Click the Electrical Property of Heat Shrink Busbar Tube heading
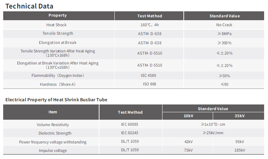Image resolution: width=268 pixels, height=159 pixels. [56, 100]
